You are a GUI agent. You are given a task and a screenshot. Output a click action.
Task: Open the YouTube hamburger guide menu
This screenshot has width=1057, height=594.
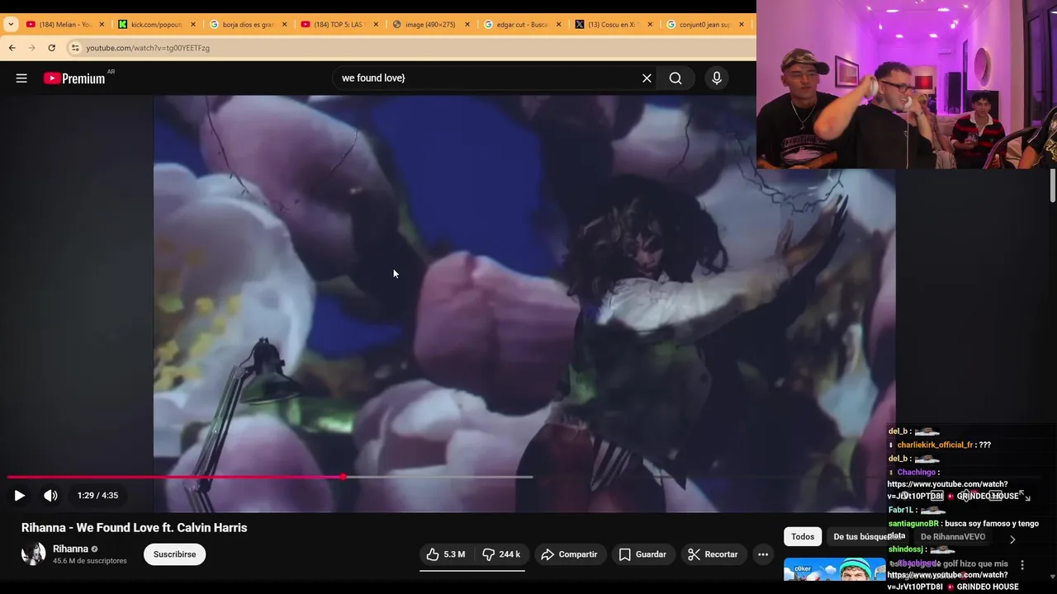pos(21,78)
